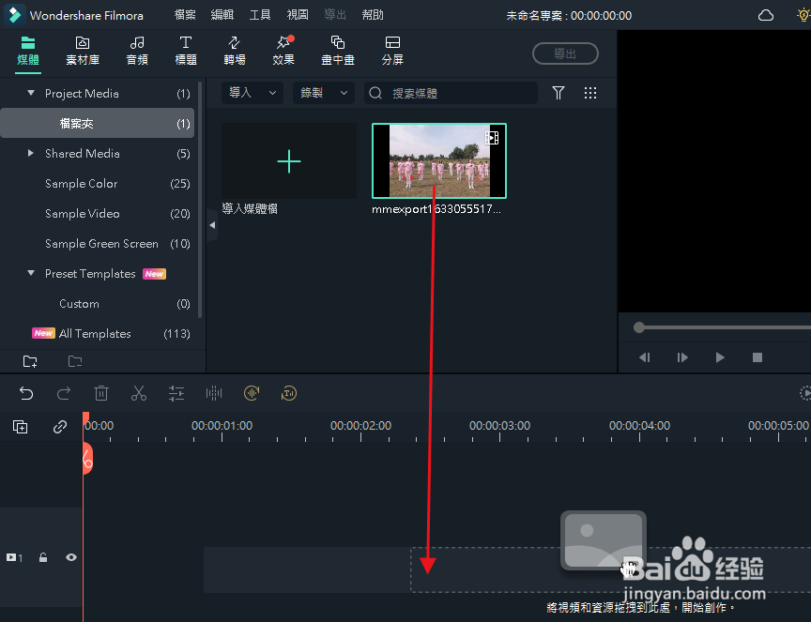Screen dimensions: 811x622
Task: Click the add new folder icon
Action: click(x=30, y=361)
